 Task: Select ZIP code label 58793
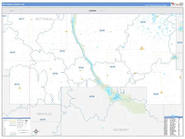point(62,51)
